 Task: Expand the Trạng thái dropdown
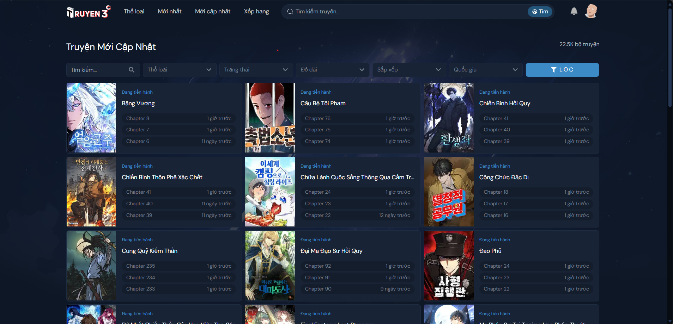256,70
